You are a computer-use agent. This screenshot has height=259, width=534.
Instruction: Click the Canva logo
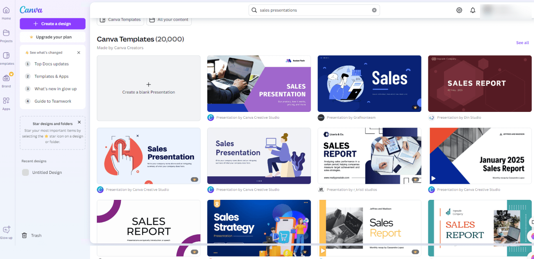[31, 10]
